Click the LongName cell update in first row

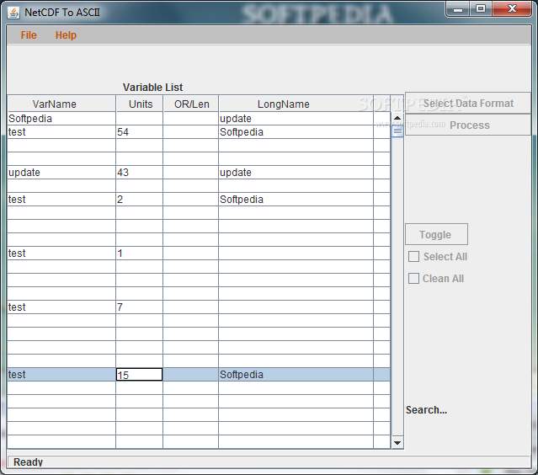pyautogui.click(x=296, y=119)
